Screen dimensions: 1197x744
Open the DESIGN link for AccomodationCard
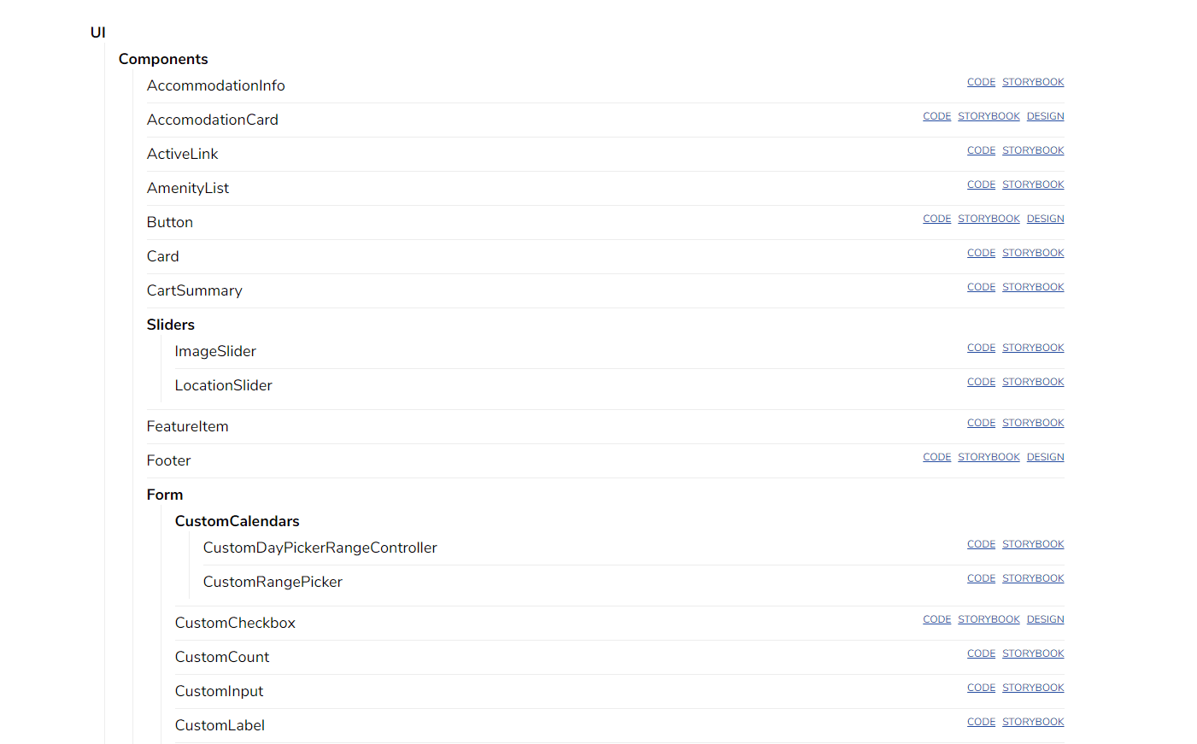pos(1045,116)
